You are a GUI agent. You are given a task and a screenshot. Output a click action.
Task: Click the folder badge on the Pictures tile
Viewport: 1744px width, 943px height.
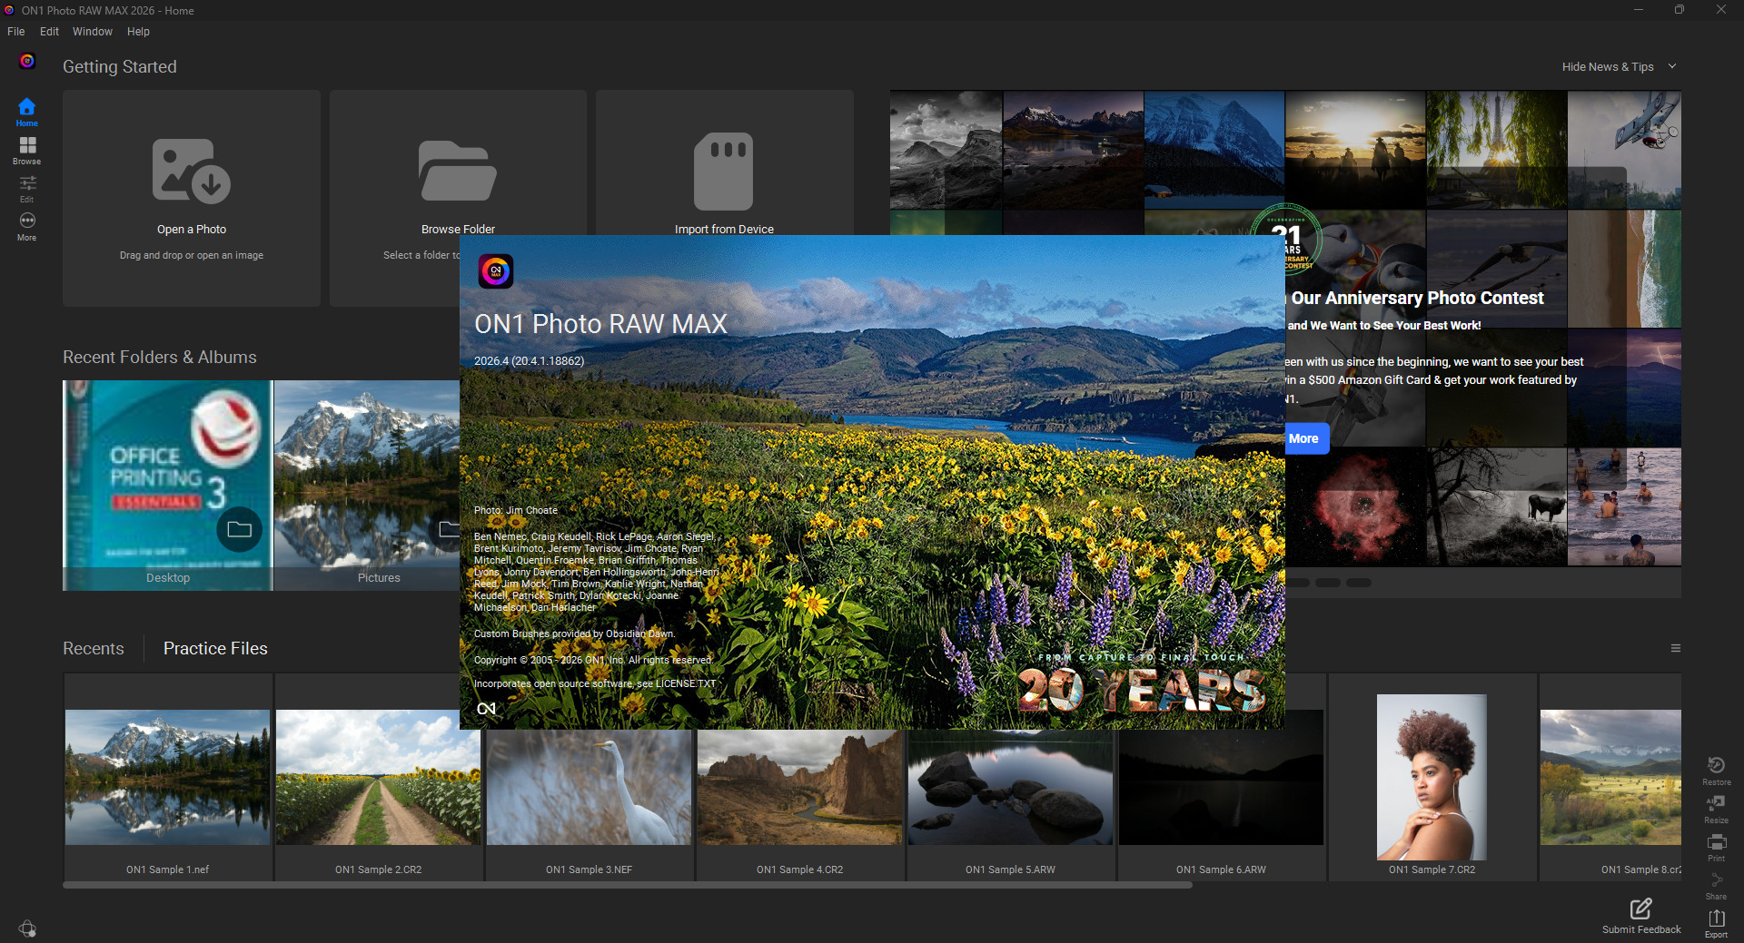point(446,529)
